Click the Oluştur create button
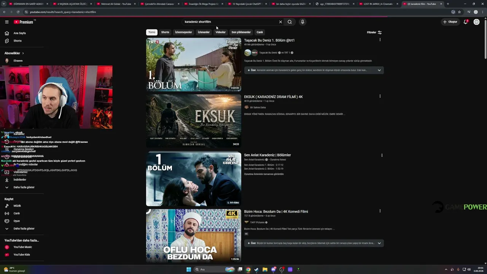This screenshot has height=274, width=487. coord(450,22)
